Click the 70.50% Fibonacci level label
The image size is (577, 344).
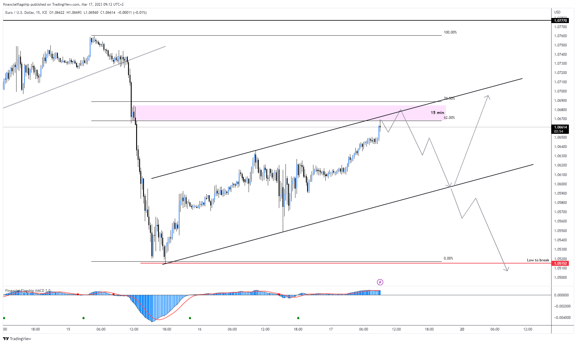coord(449,98)
